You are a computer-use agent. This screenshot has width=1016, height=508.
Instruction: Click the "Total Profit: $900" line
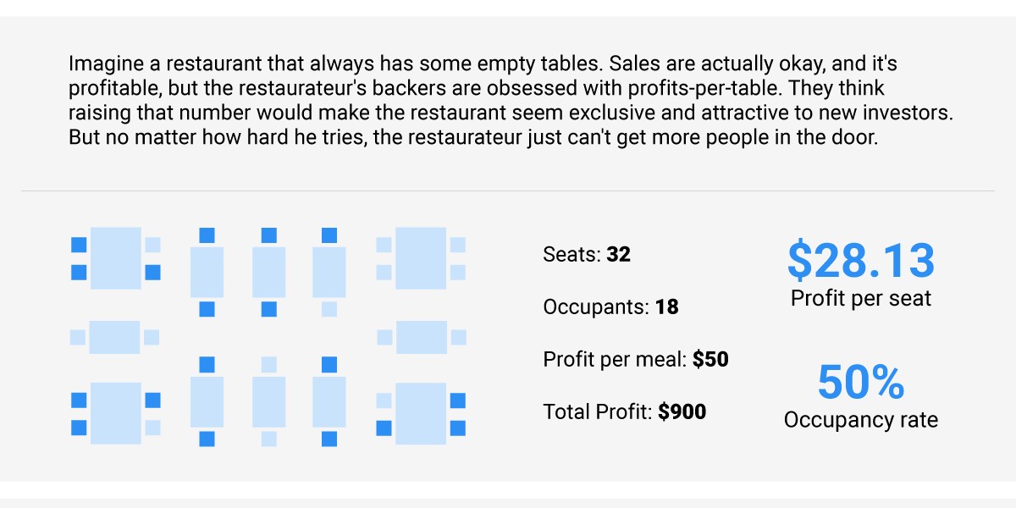(625, 411)
